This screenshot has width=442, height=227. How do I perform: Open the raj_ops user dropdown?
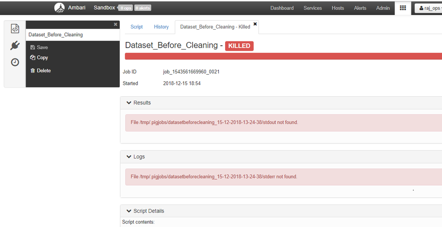(x=428, y=8)
